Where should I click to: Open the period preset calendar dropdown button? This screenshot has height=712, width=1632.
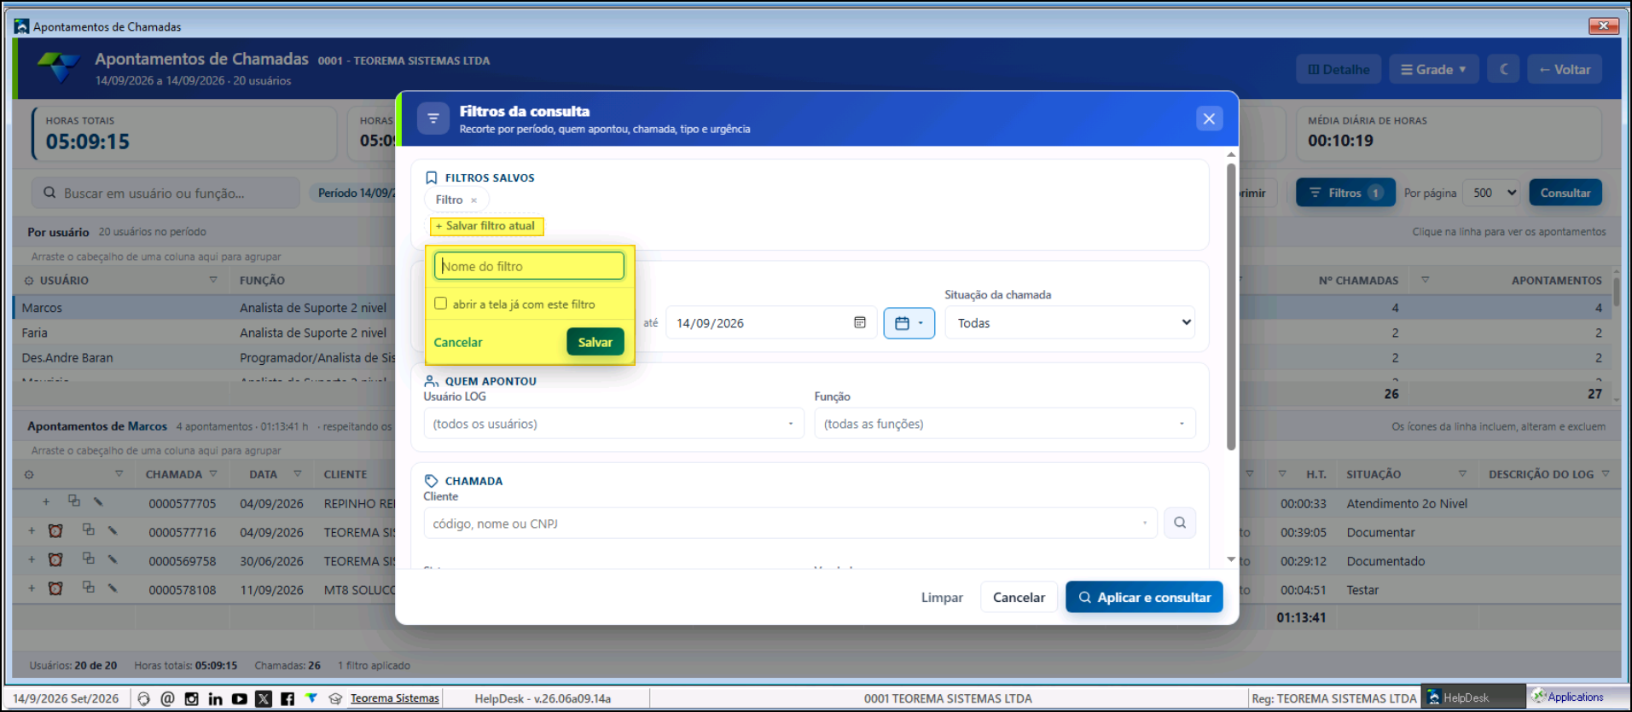pos(909,323)
